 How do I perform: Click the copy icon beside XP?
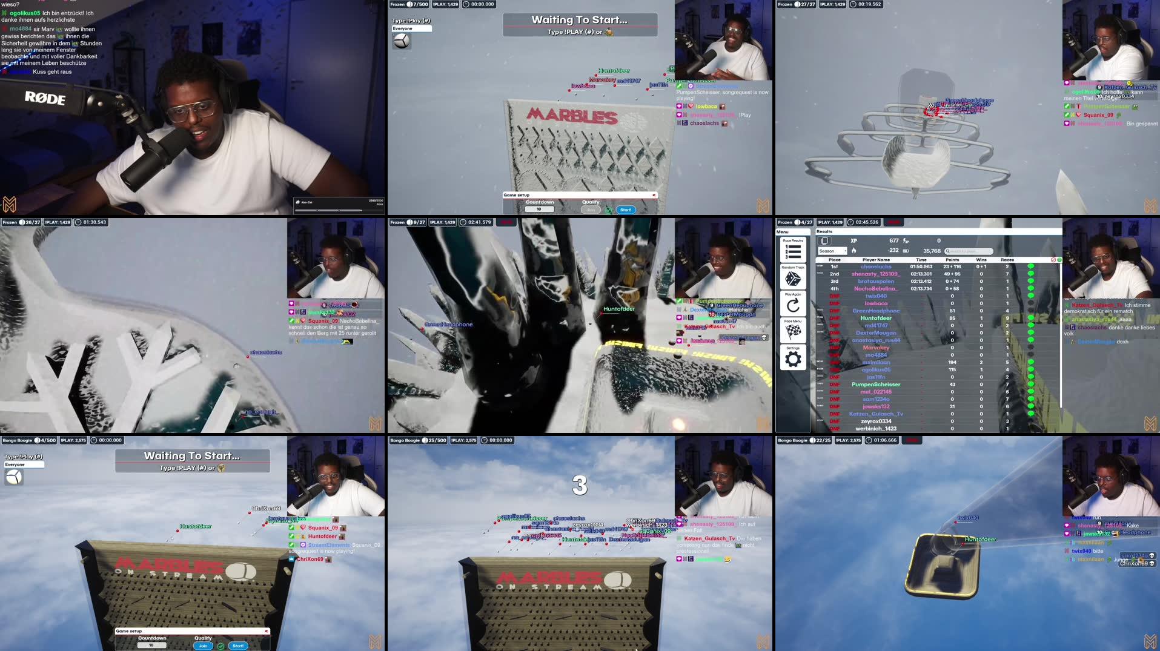click(824, 241)
